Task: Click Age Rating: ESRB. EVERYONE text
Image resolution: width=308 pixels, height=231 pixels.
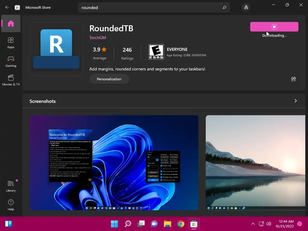Action: [186, 55]
